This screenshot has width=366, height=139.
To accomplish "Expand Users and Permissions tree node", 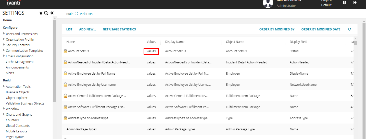I will (x=4, y=34).
